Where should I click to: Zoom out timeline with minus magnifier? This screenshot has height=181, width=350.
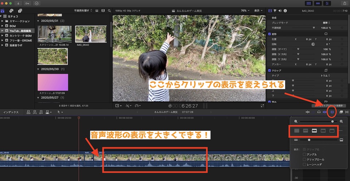pos(296,122)
